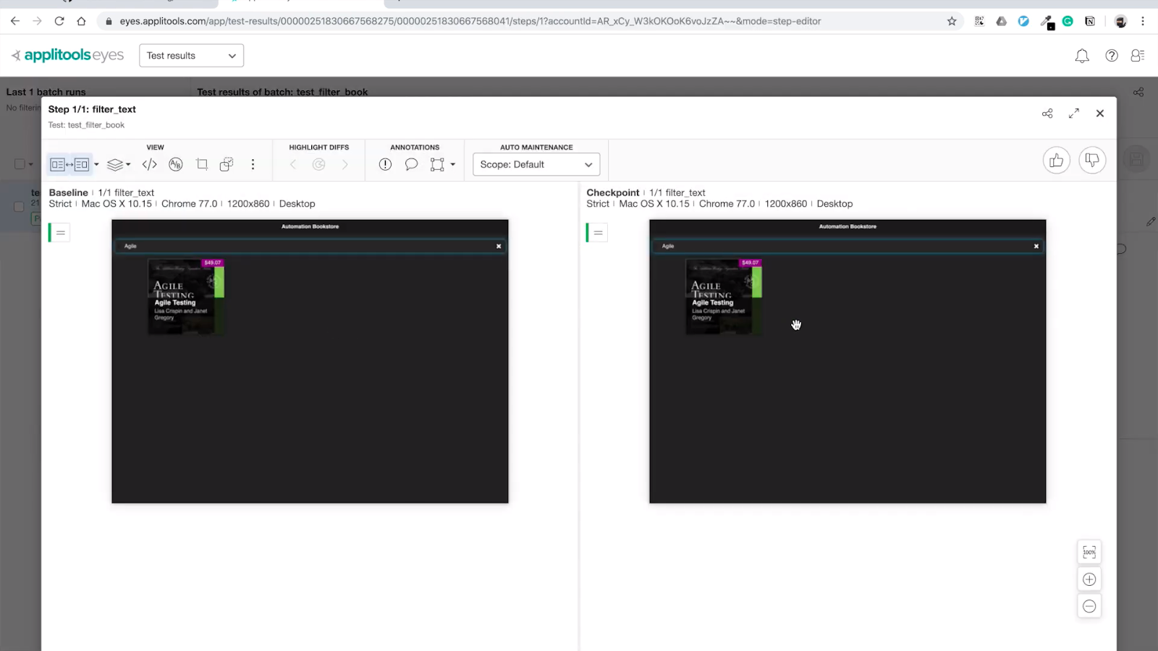Toggle fullscreen expand for step editor
1158x651 pixels.
click(x=1074, y=114)
